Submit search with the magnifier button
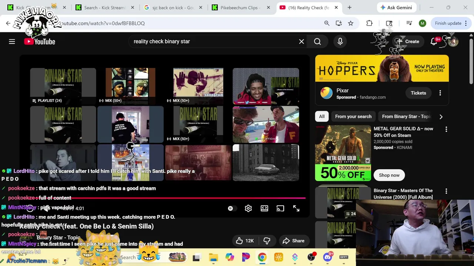The height and width of the screenshot is (266, 474). pos(317,41)
